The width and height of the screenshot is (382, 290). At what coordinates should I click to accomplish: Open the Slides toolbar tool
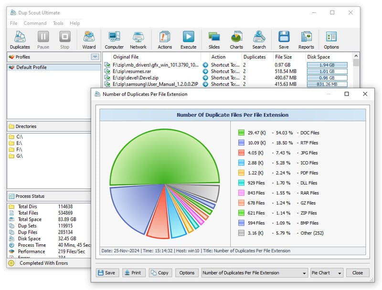(x=214, y=40)
